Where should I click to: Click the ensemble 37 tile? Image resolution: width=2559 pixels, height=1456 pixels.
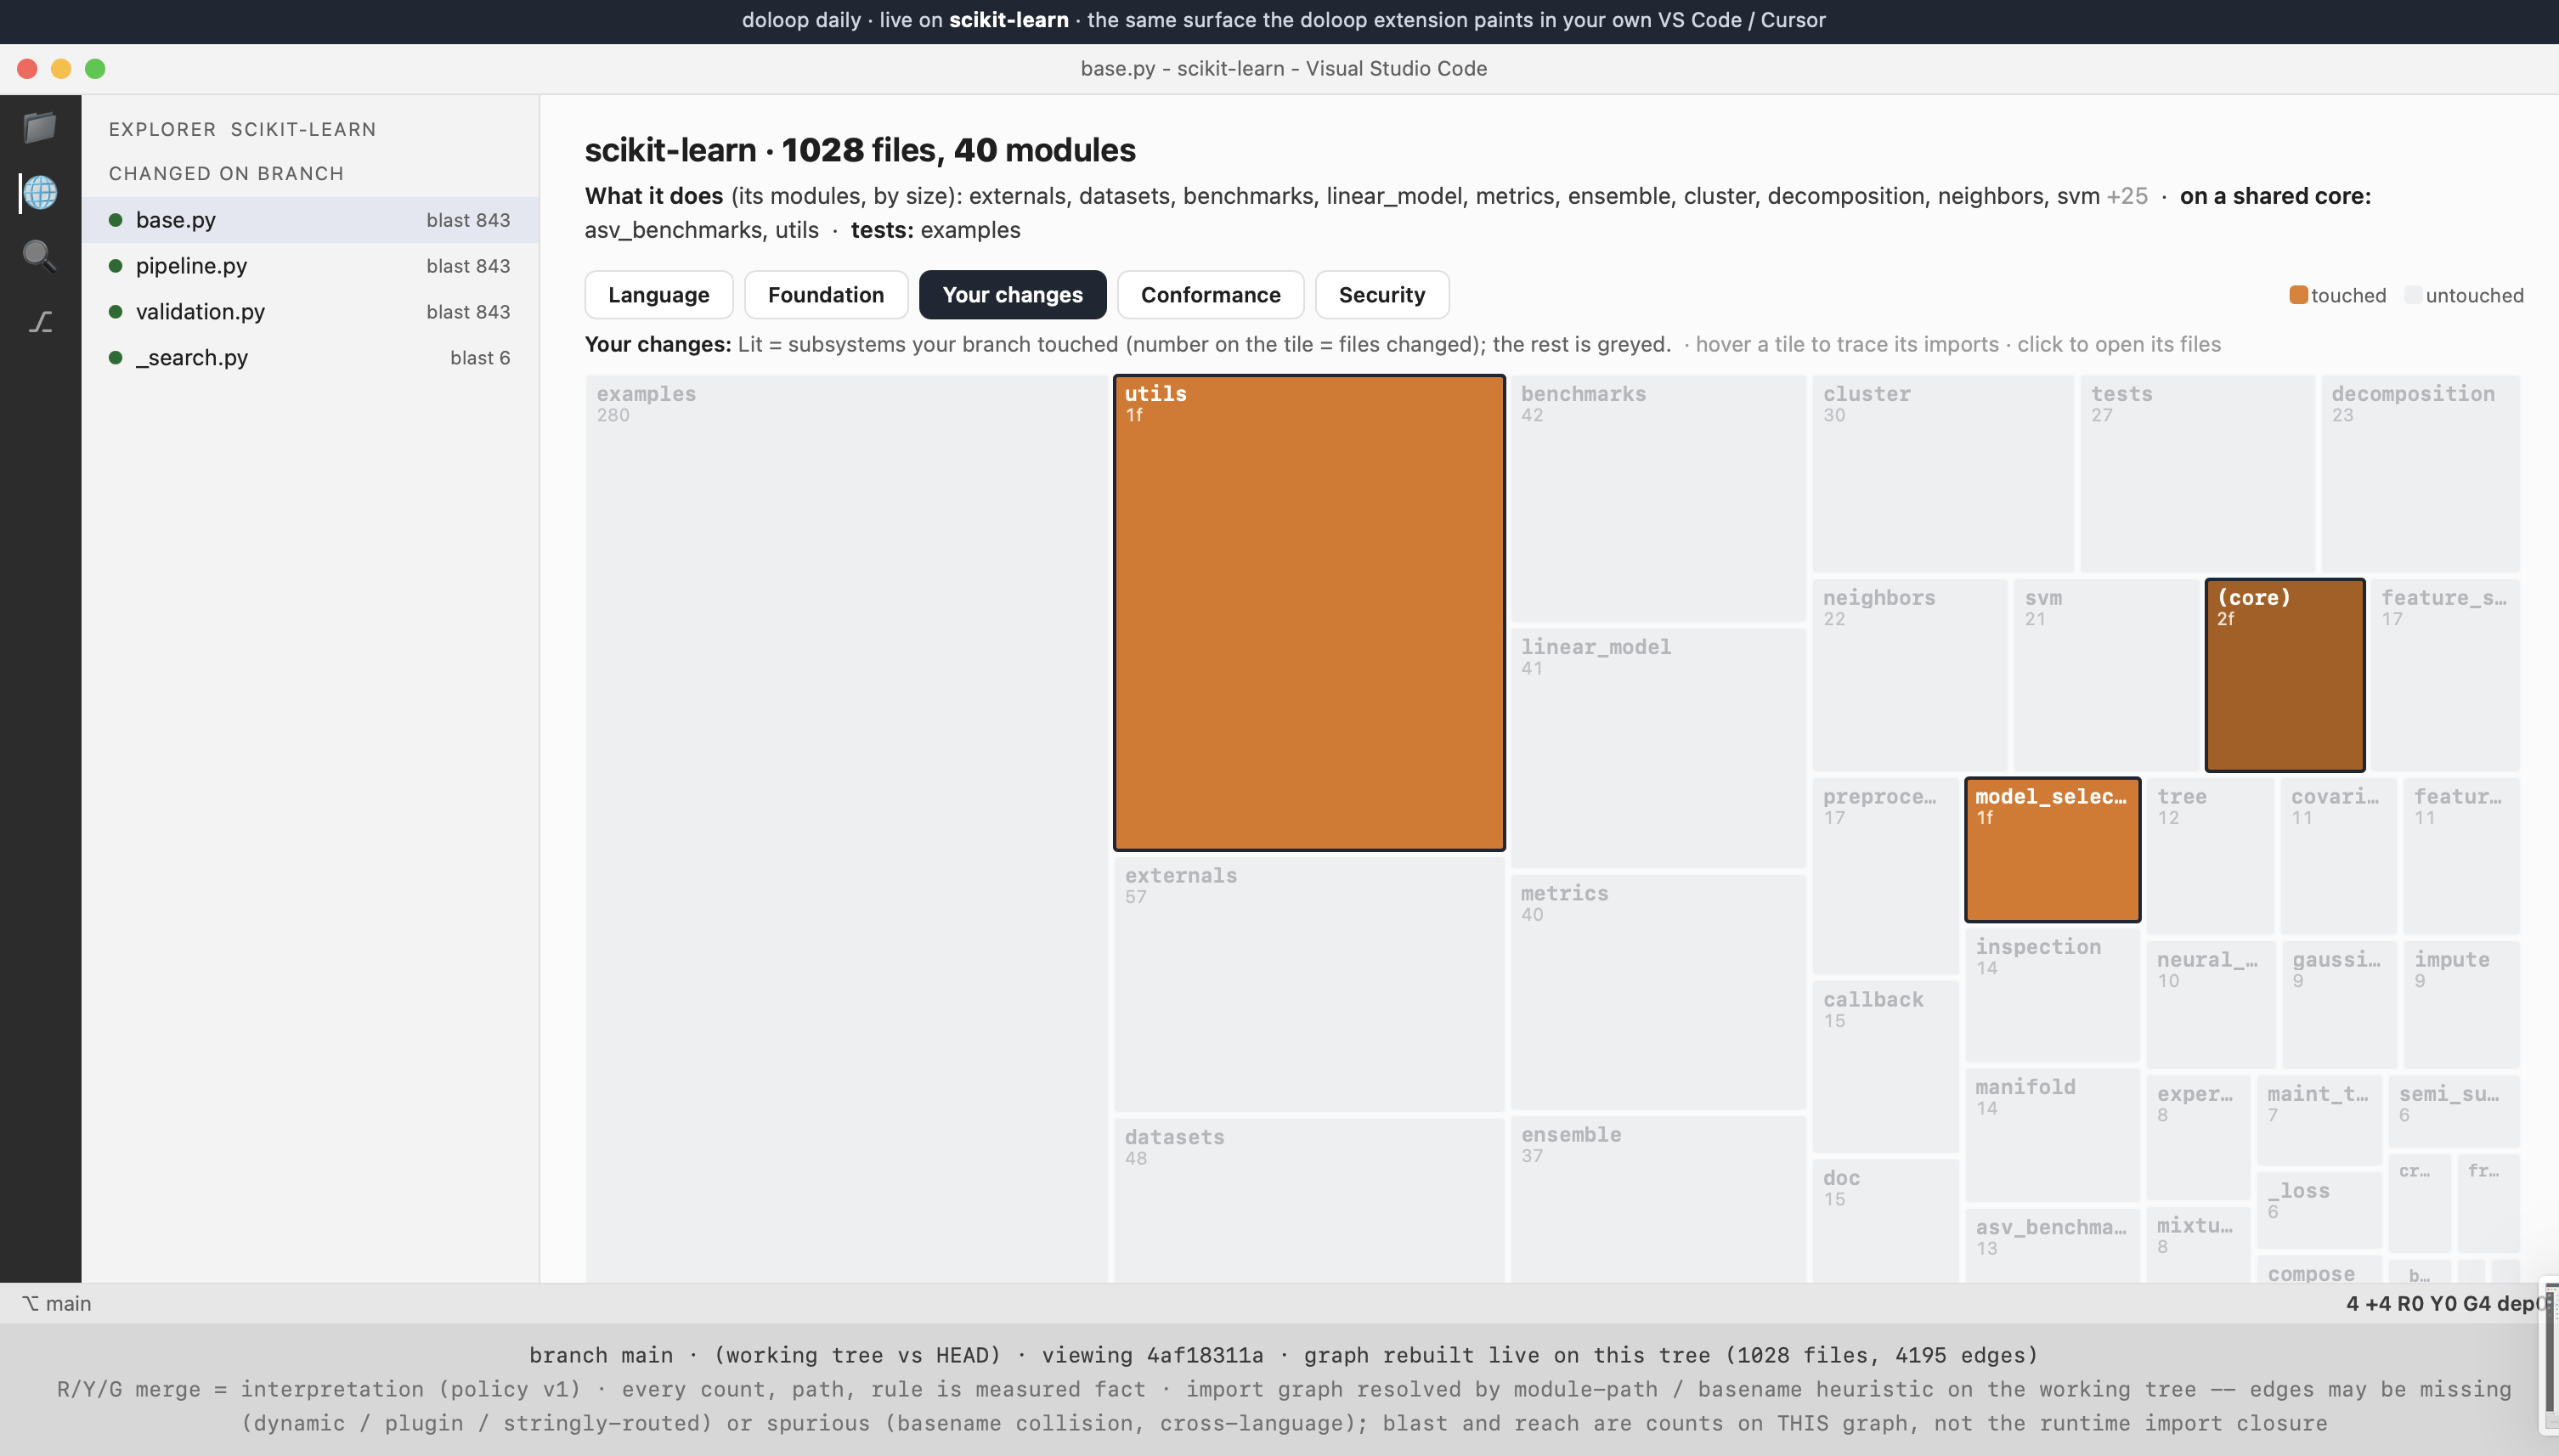coord(1658,1199)
